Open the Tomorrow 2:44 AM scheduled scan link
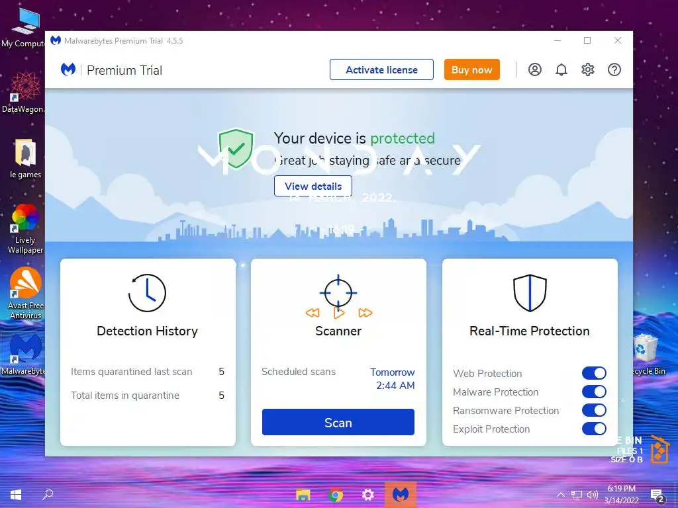The height and width of the screenshot is (508, 678). pyautogui.click(x=393, y=379)
